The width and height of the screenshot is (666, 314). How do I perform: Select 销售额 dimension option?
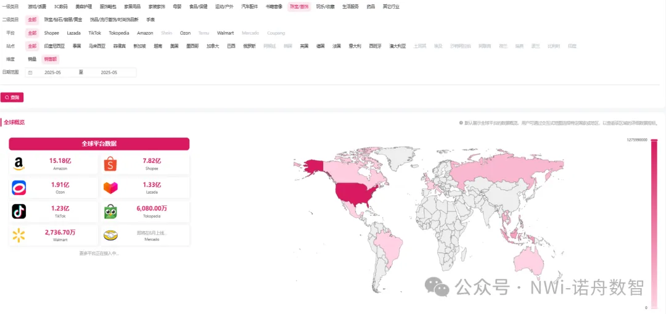50,59
